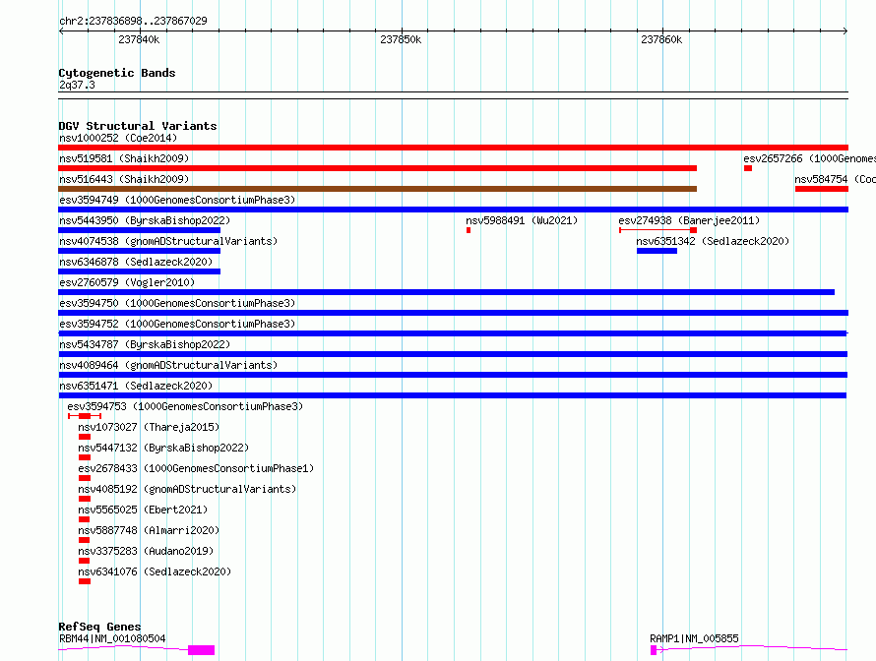Open the nsv519581 (Shaikh2009) variant label

[124, 158]
